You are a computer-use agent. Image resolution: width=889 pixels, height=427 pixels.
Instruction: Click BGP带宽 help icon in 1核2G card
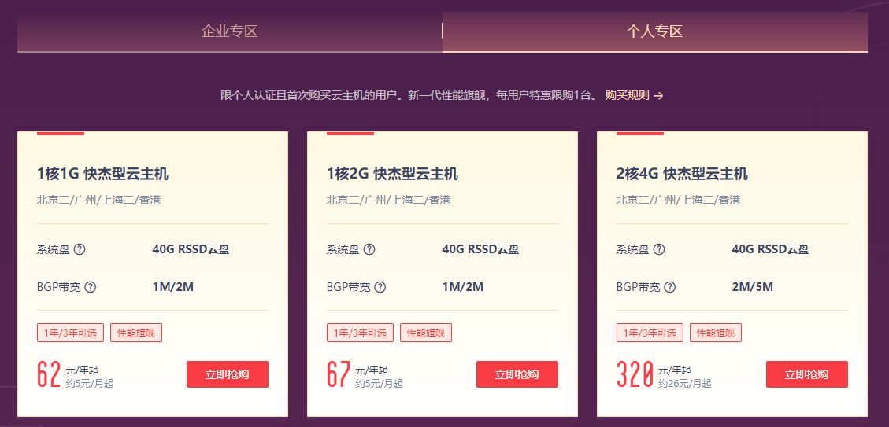(380, 287)
